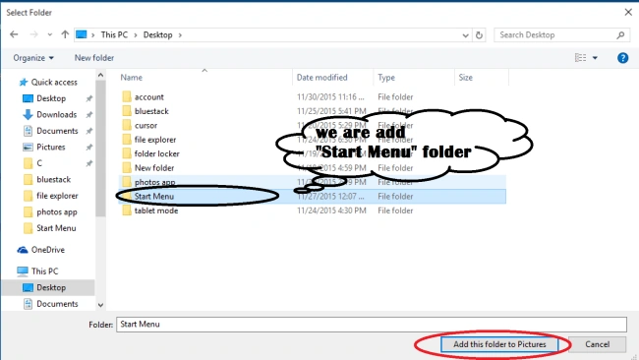Select the cursor folder
This screenshot has height=360, width=639.
(x=145, y=126)
